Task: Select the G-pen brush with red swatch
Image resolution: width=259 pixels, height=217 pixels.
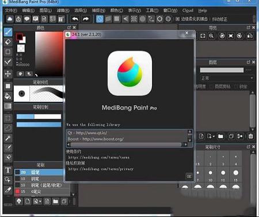Action: [x=42, y=191]
